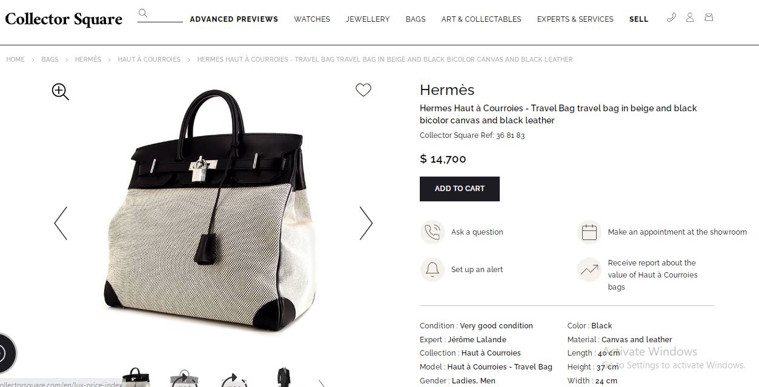Go to Hermès in the breadcrumb
The height and width of the screenshot is (387, 759).
point(88,59)
